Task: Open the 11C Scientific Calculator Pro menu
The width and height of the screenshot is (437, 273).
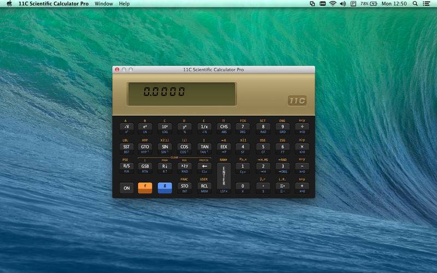Action: [x=54, y=4]
